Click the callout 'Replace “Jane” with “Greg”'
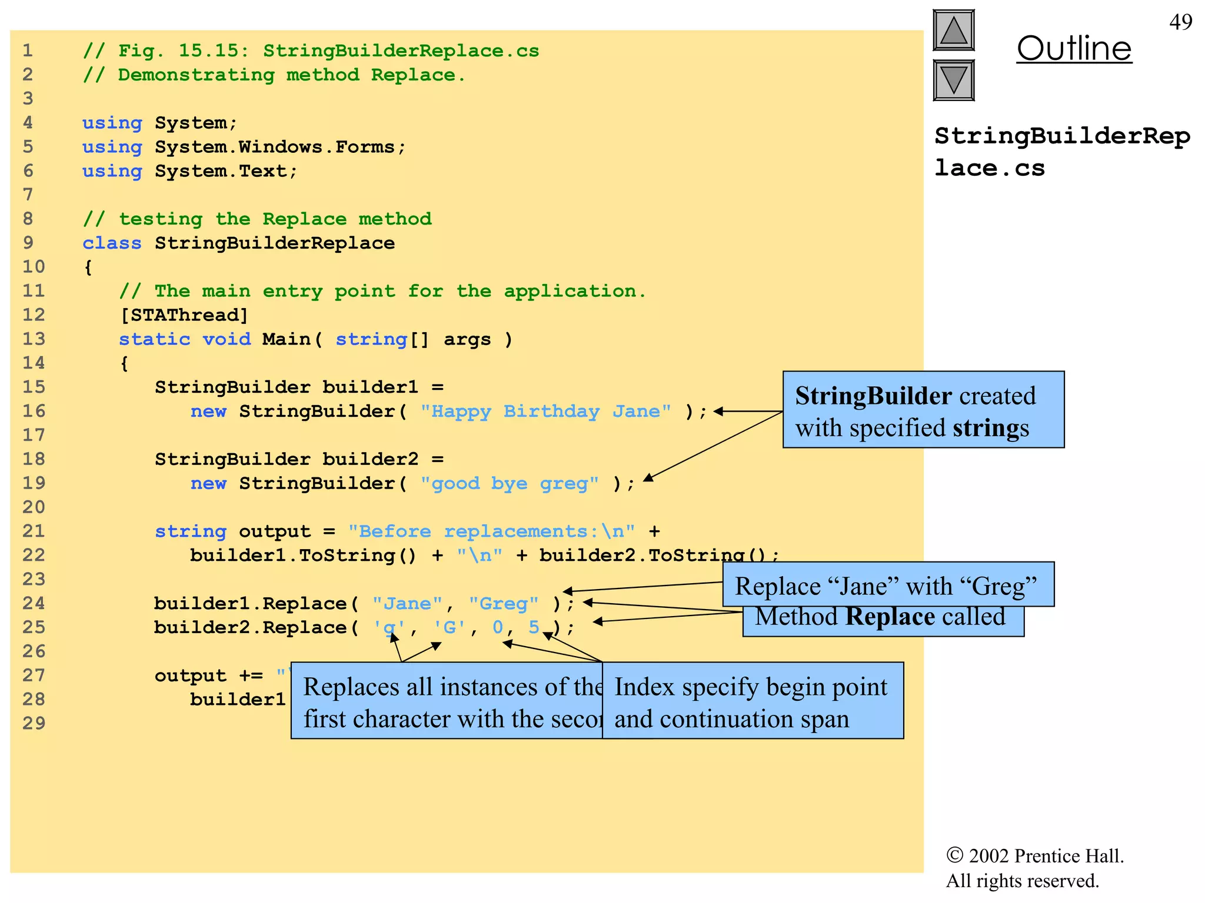The width and height of the screenshot is (1205, 903). (x=888, y=584)
